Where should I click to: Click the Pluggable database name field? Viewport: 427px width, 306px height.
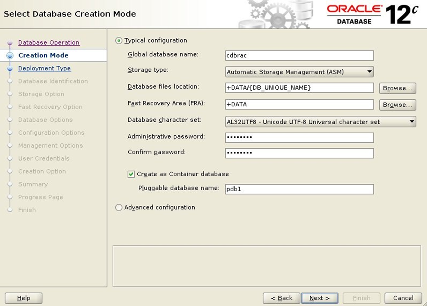pyautogui.click(x=299, y=189)
